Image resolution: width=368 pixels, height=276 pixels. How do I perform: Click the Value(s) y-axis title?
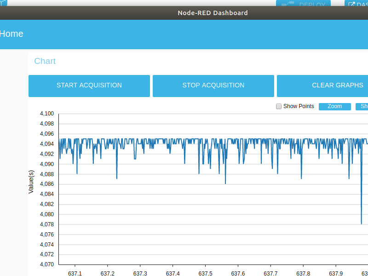(31, 182)
